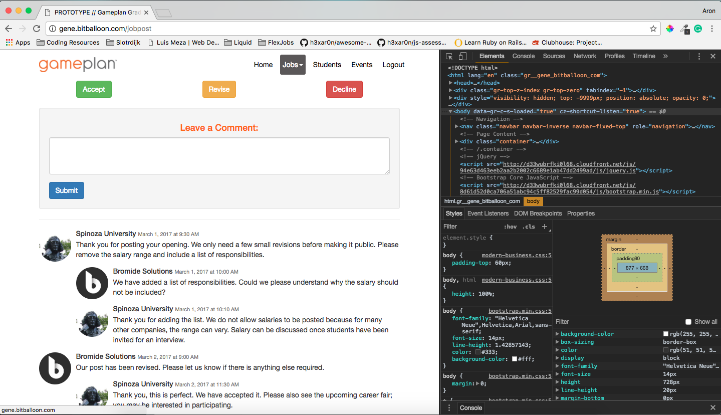This screenshot has height=415, width=721.
Task: Click the #fff background-color swatch
Action: click(x=515, y=359)
